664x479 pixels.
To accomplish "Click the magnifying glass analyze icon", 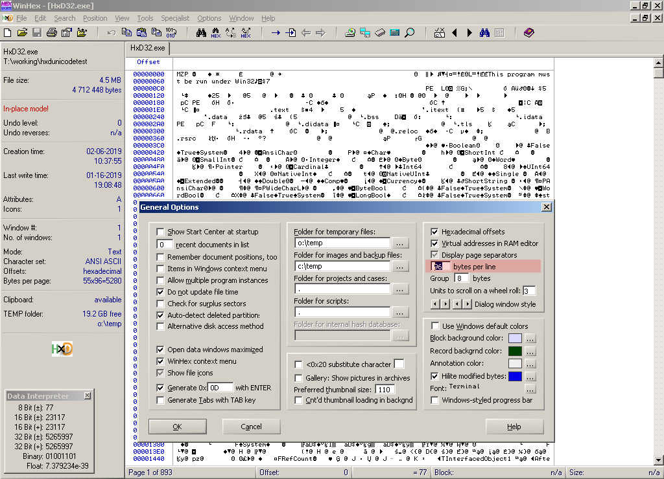I will pyautogui.click(x=410, y=32).
